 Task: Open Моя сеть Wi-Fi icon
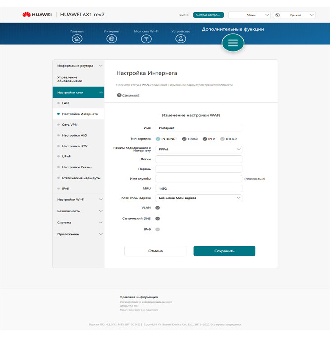(146, 39)
